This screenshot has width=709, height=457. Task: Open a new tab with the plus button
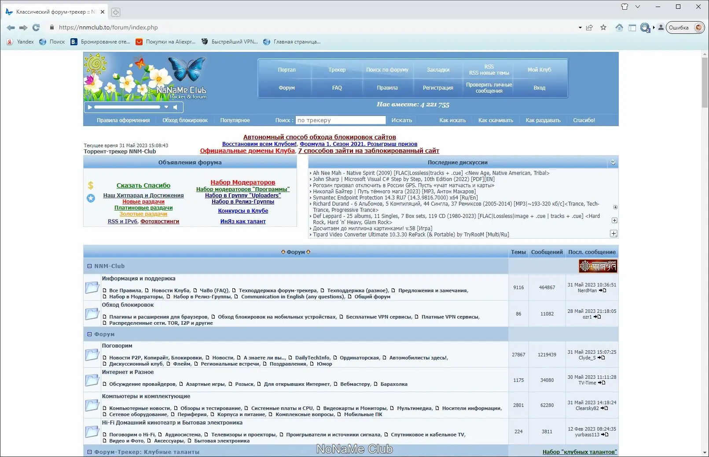coord(115,12)
